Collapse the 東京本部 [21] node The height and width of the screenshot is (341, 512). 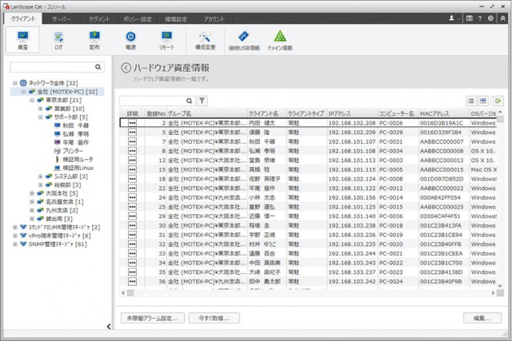(x=32, y=100)
